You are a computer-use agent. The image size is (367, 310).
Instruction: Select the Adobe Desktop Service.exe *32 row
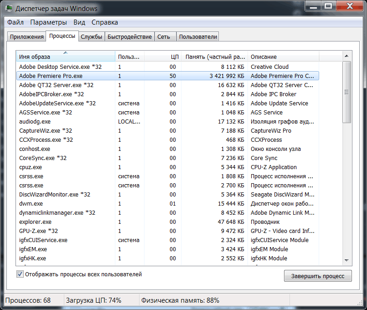pos(168,67)
